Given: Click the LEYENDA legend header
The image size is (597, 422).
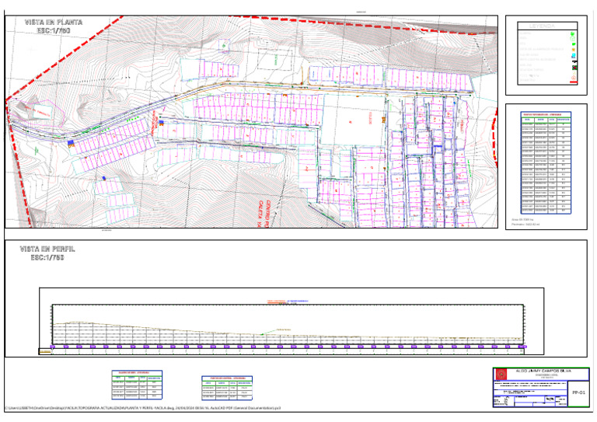Looking at the screenshot, I should [542, 26].
